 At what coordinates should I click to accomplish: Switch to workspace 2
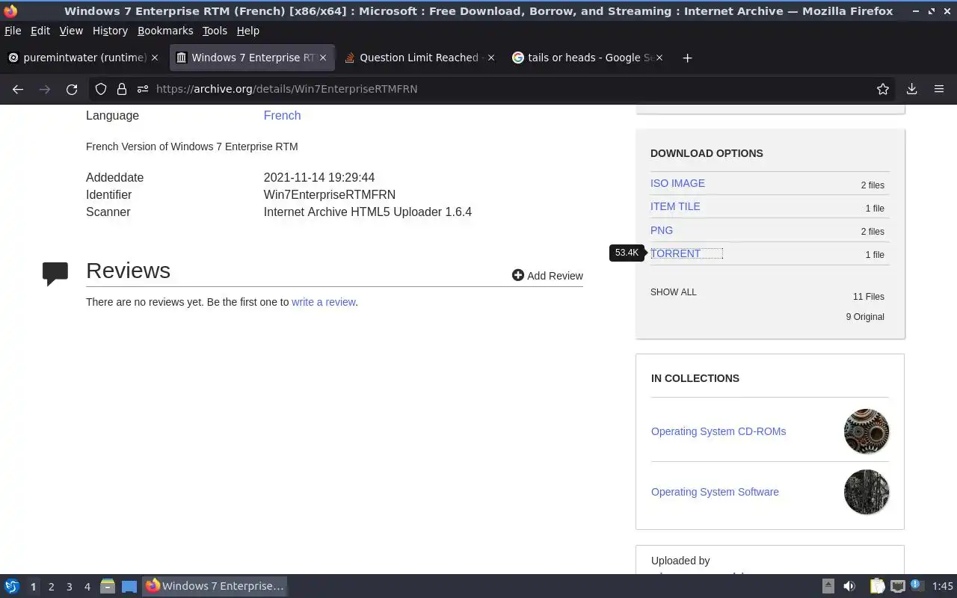point(51,587)
